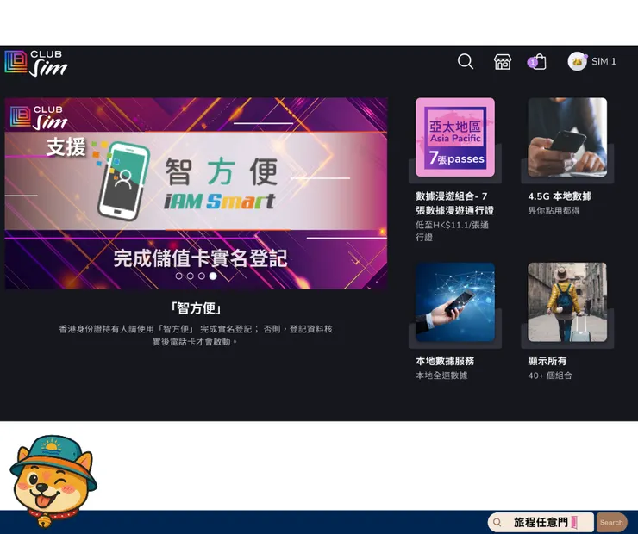This screenshot has height=534, width=638.
Task: Click the Club Sim logo in header
Action: pyautogui.click(x=36, y=64)
